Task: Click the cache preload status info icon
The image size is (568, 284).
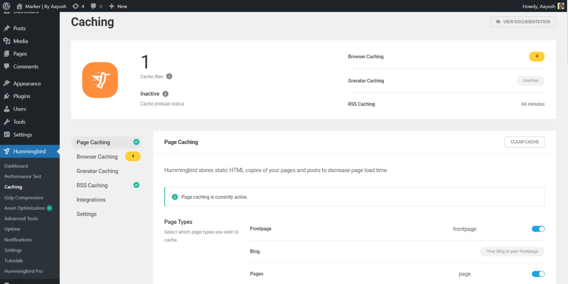Action: (165, 93)
